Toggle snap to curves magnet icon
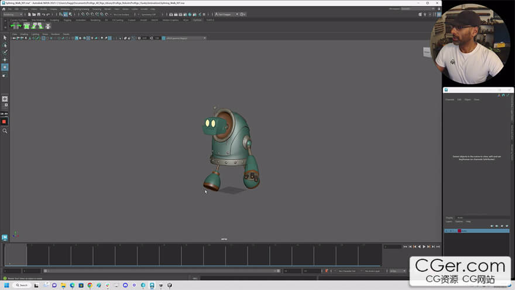The image size is (515, 290). click(87, 15)
